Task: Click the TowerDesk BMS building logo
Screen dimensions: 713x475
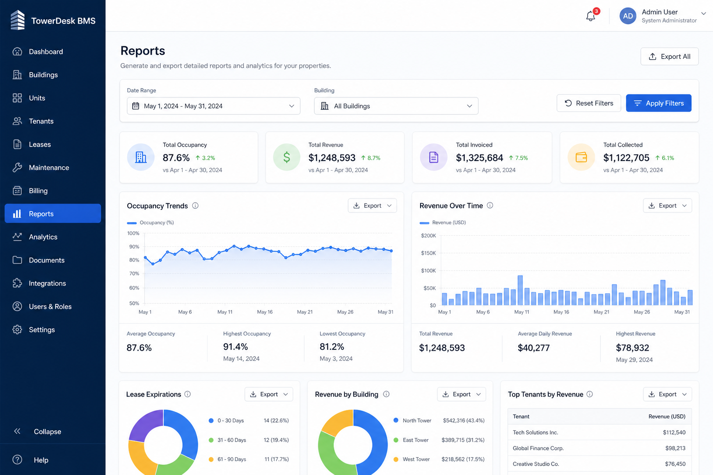Action: click(18, 20)
